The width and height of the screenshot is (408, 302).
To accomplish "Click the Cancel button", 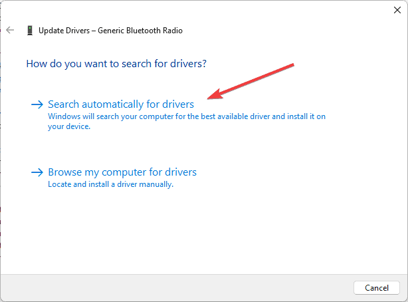I will [377, 287].
